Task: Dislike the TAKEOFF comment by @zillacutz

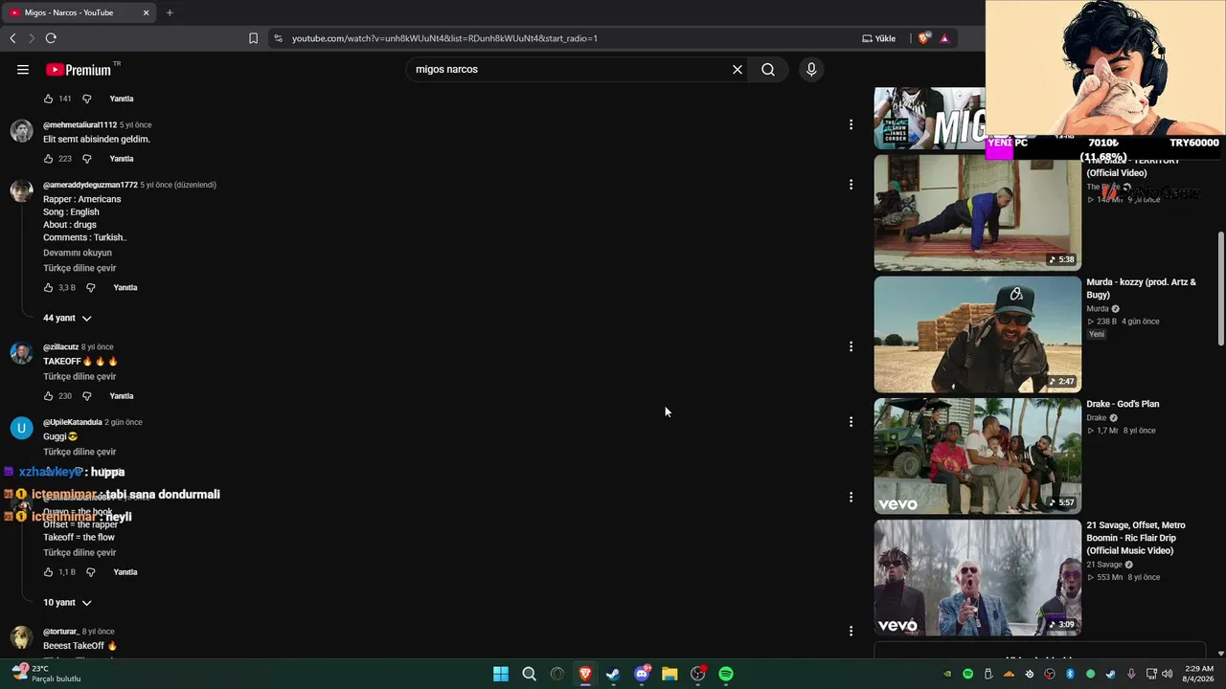Action: point(86,396)
